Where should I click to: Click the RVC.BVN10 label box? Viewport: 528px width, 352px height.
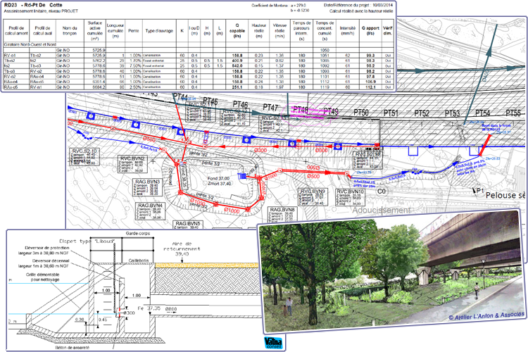[x=350, y=197]
